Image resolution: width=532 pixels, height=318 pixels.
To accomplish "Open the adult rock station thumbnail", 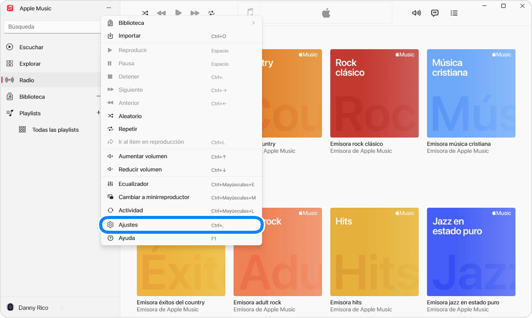I will tap(278, 252).
